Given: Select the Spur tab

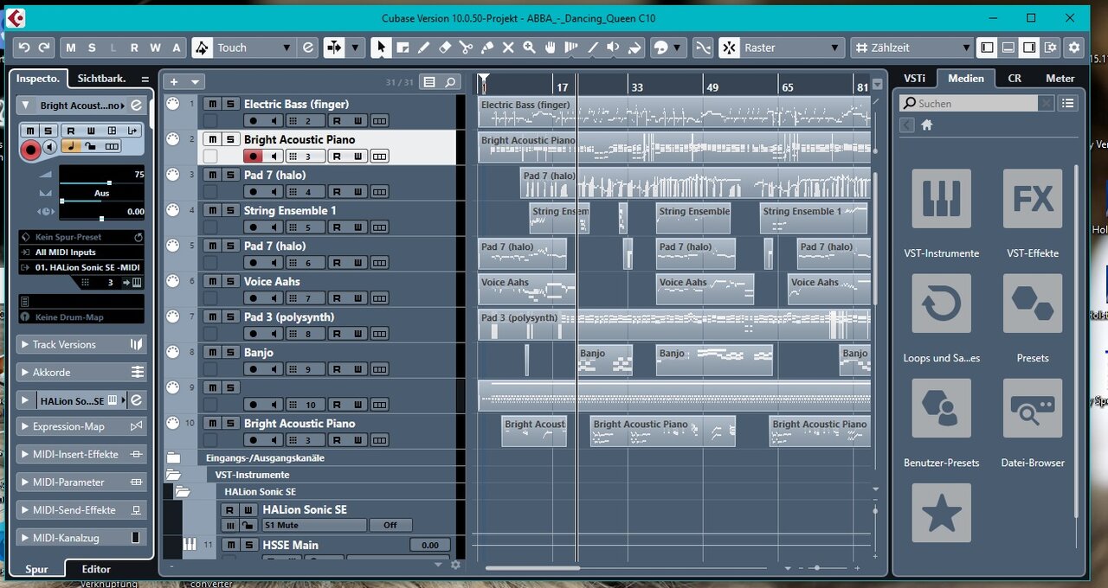Looking at the screenshot, I should (x=36, y=569).
